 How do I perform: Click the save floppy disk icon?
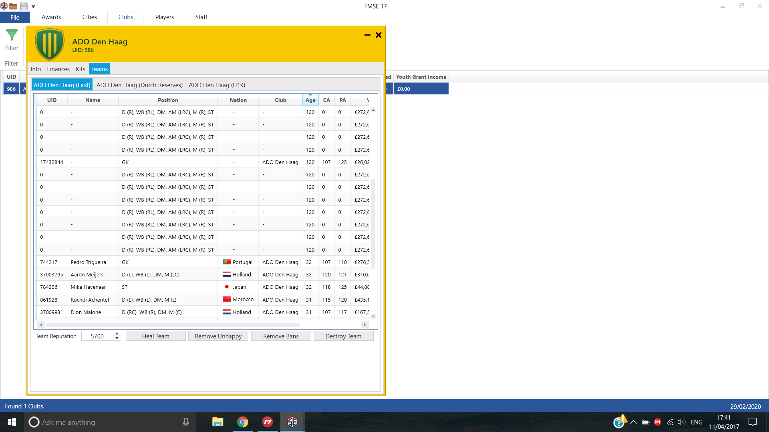(24, 6)
